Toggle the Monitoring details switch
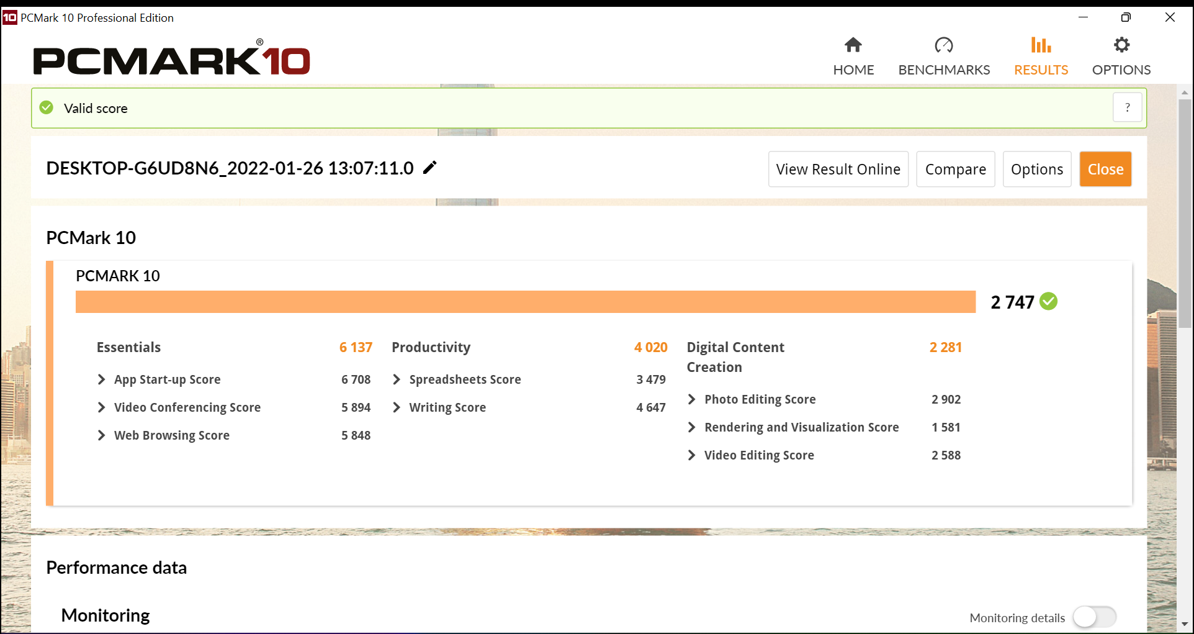The width and height of the screenshot is (1194, 634). 1095,617
